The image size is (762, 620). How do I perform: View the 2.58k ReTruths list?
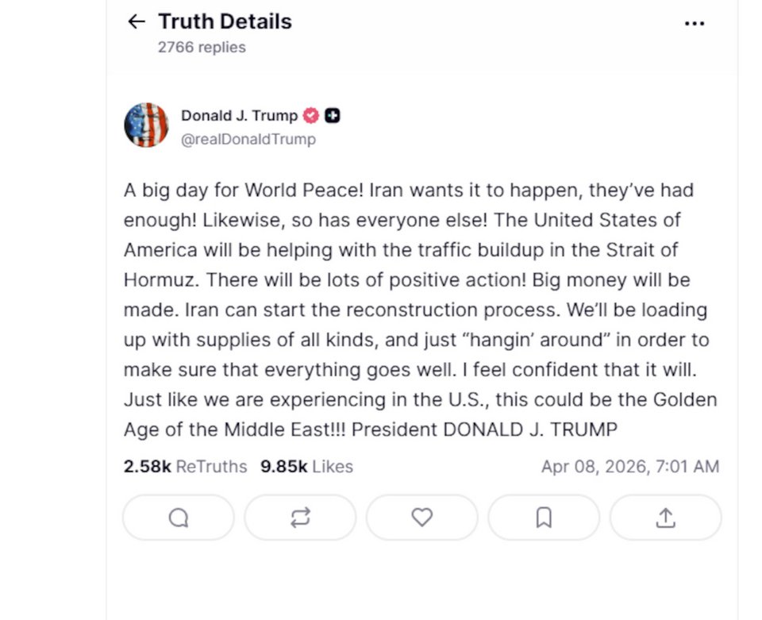pos(185,467)
